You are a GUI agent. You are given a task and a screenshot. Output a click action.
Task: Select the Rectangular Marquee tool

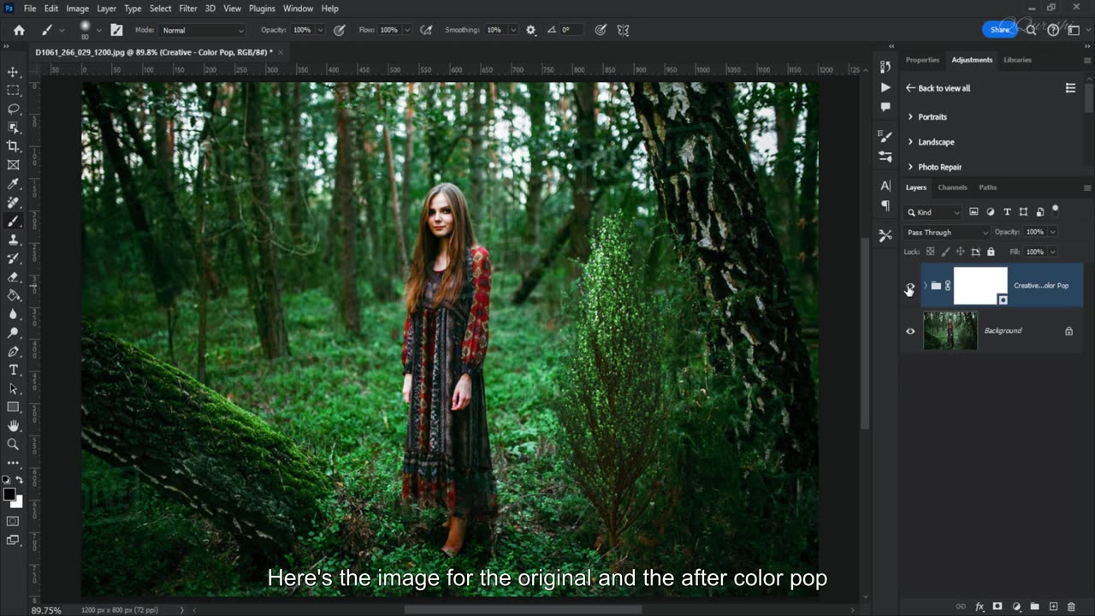(13, 91)
